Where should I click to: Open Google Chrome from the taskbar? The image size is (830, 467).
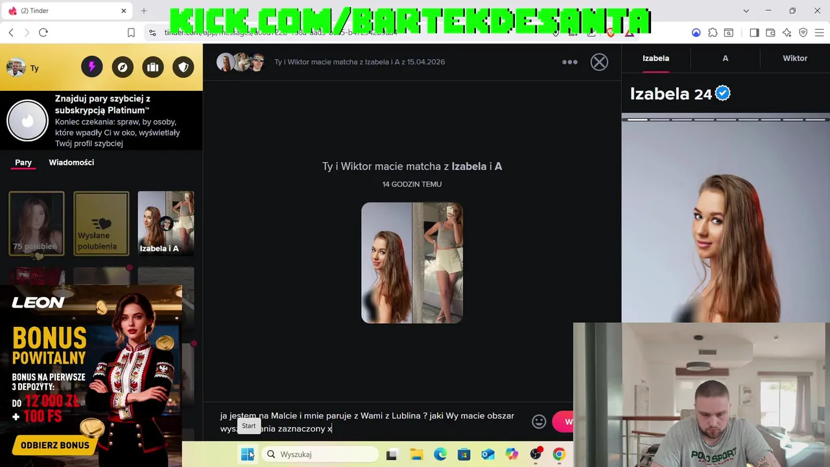point(559,455)
